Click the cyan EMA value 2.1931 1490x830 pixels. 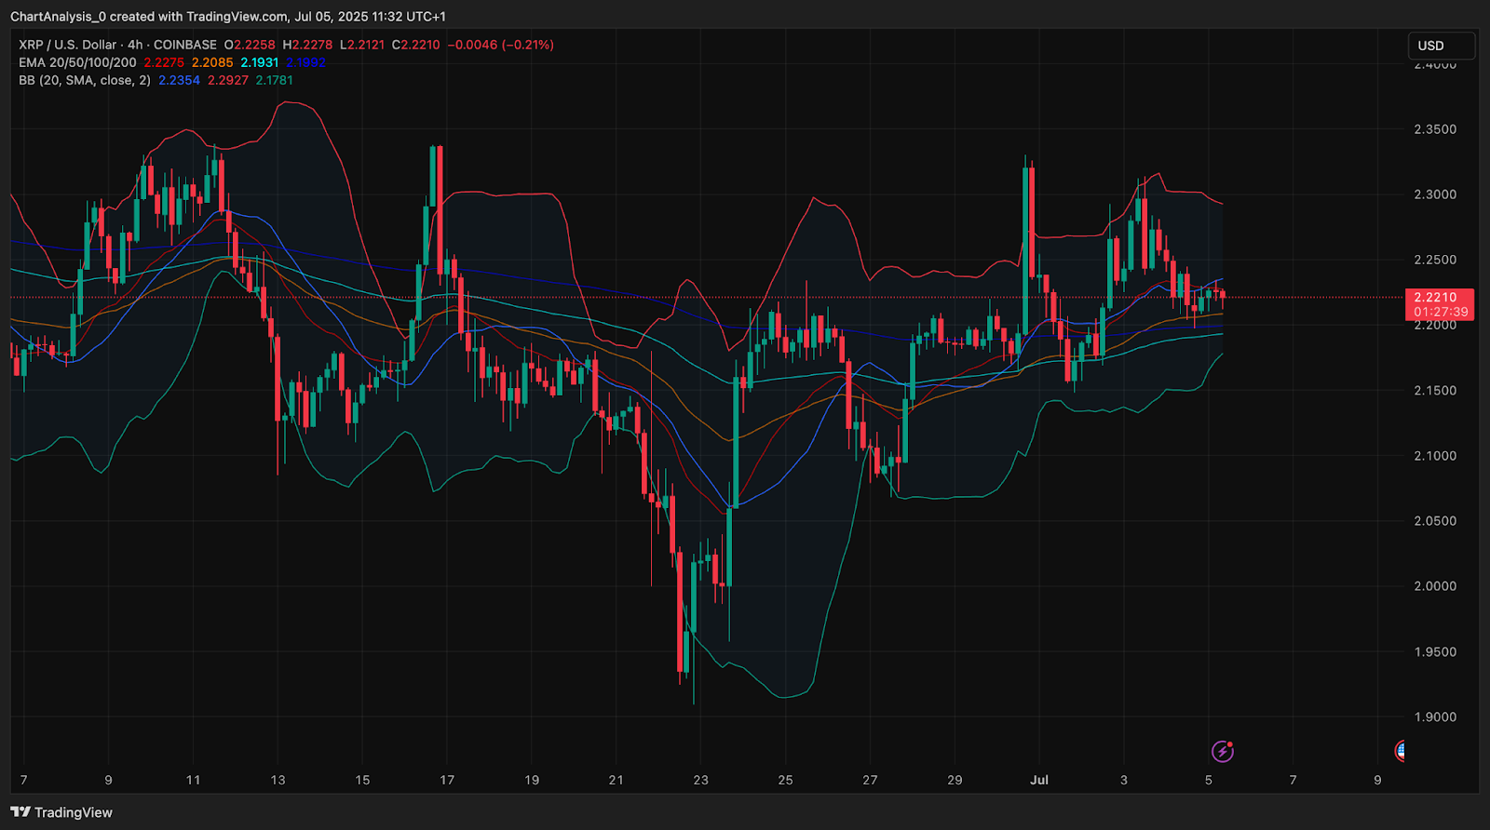(x=260, y=62)
